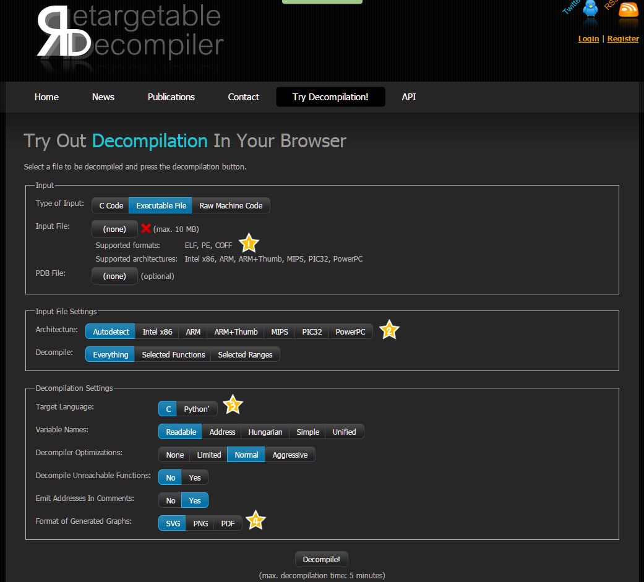Go to Publications page
644x582 pixels.
point(171,97)
